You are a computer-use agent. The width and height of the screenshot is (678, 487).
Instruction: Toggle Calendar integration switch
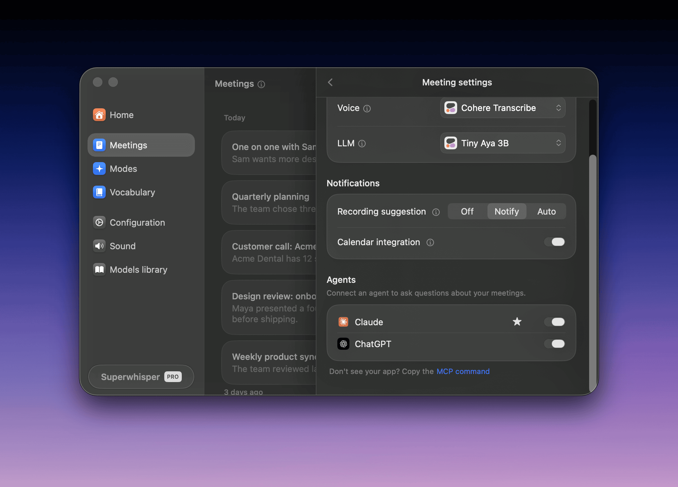coord(554,242)
